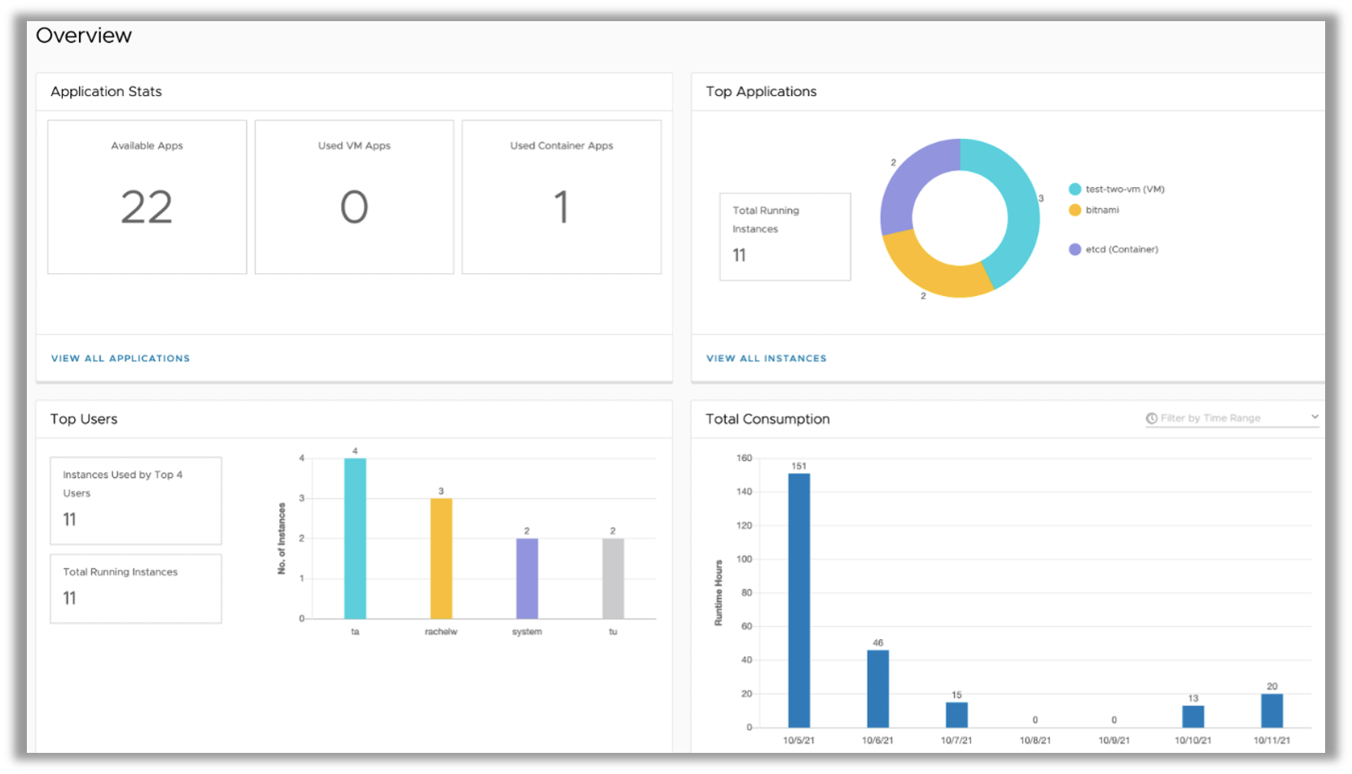Select the test-two-vm (VM) legend label
Screen dimensions: 1352x774
(x=1125, y=189)
